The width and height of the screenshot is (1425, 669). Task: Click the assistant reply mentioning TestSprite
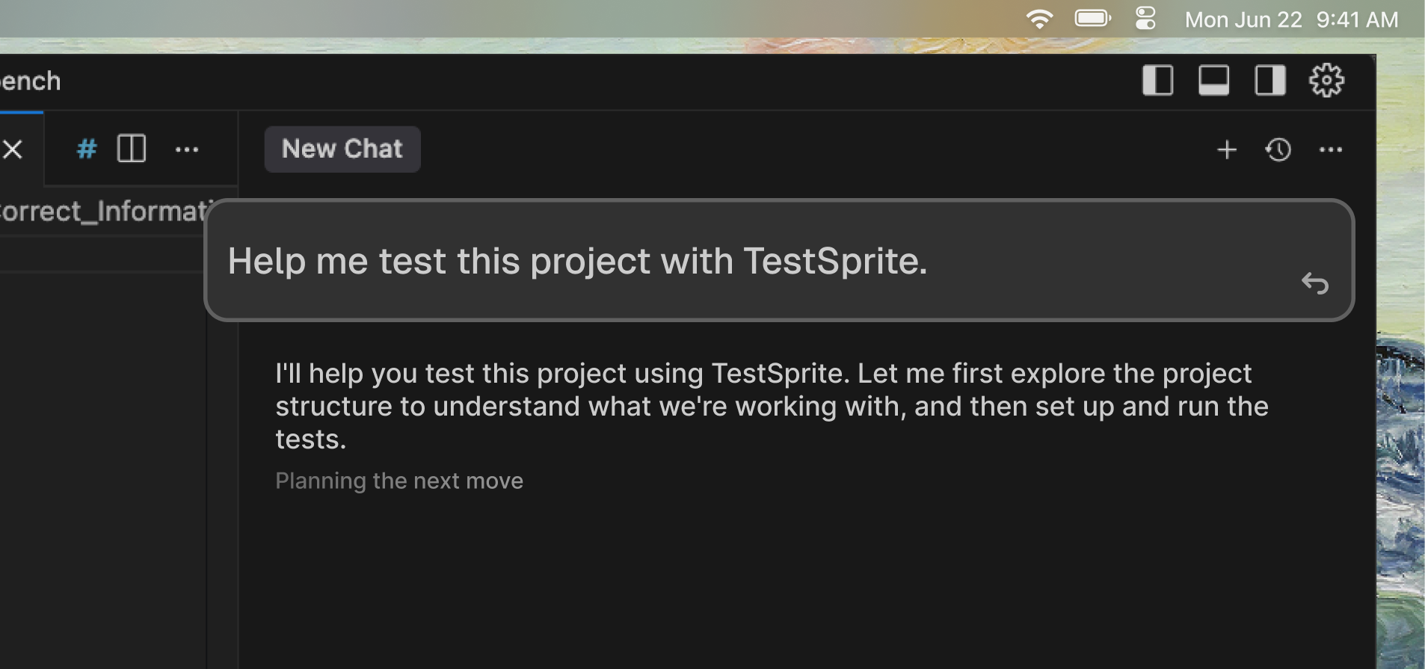772,406
